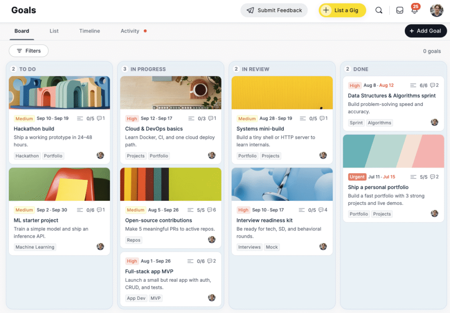The image size is (450, 313).
Task: Click the Machine Learning tag
Action: 35,247
